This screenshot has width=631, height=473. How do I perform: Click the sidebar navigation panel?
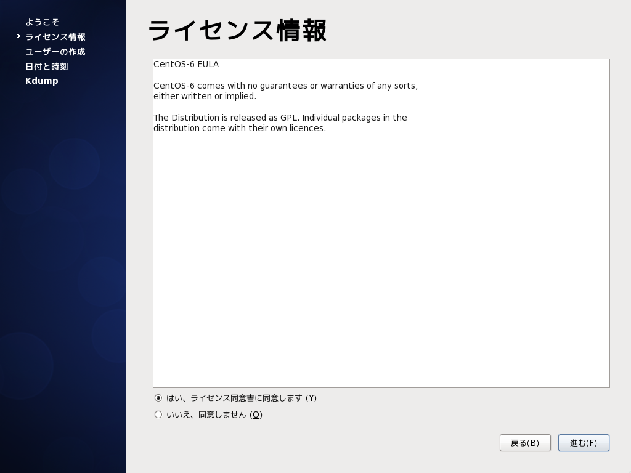click(62, 246)
